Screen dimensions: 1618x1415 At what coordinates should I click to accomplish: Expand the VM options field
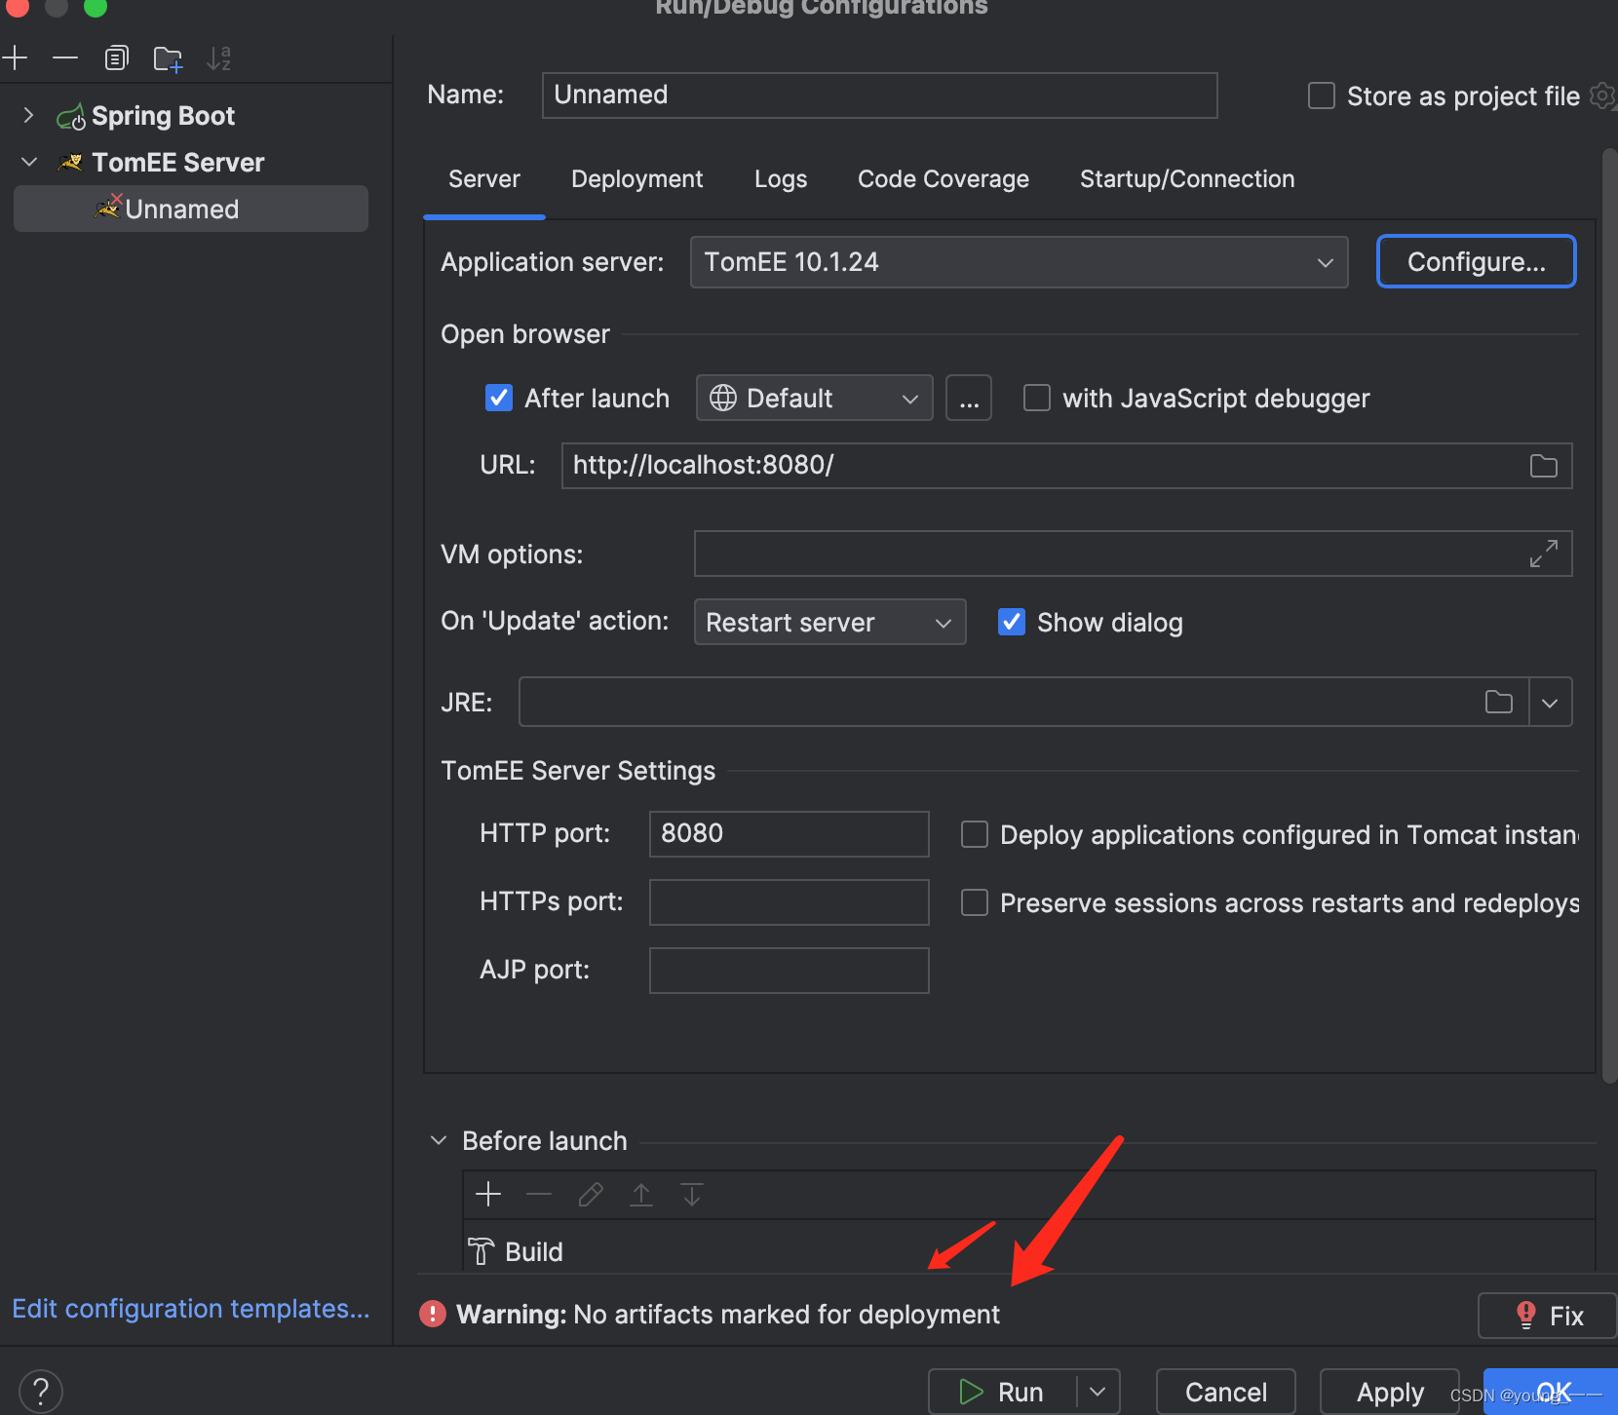point(1544,554)
